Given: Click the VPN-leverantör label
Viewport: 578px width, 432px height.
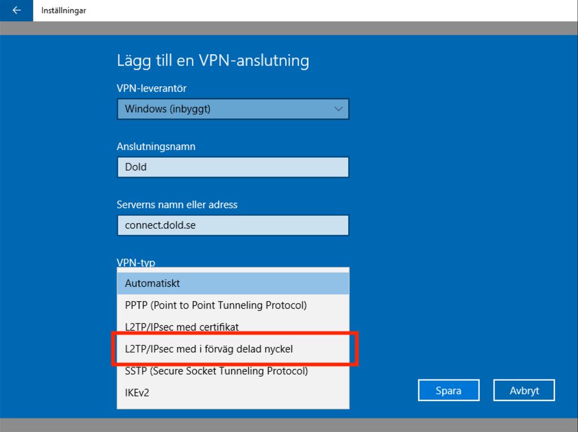Looking at the screenshot, I should click(151, 89).
